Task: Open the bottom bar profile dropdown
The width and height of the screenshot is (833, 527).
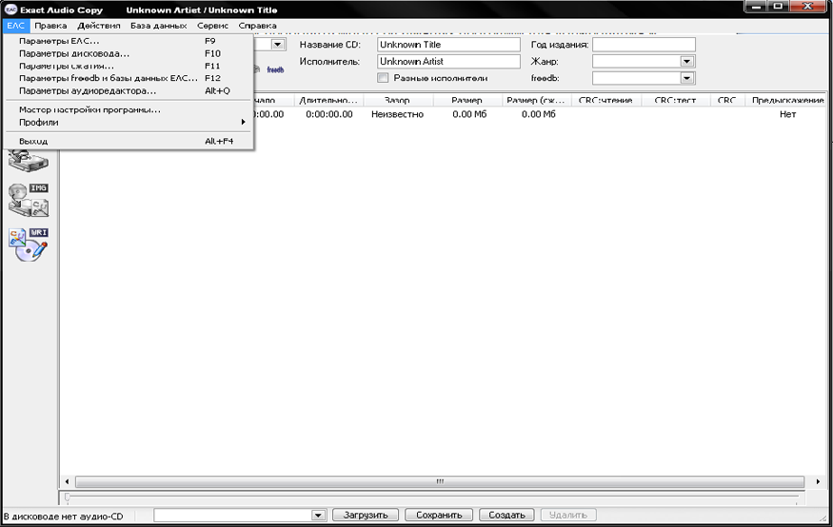Action: point(318,516)
